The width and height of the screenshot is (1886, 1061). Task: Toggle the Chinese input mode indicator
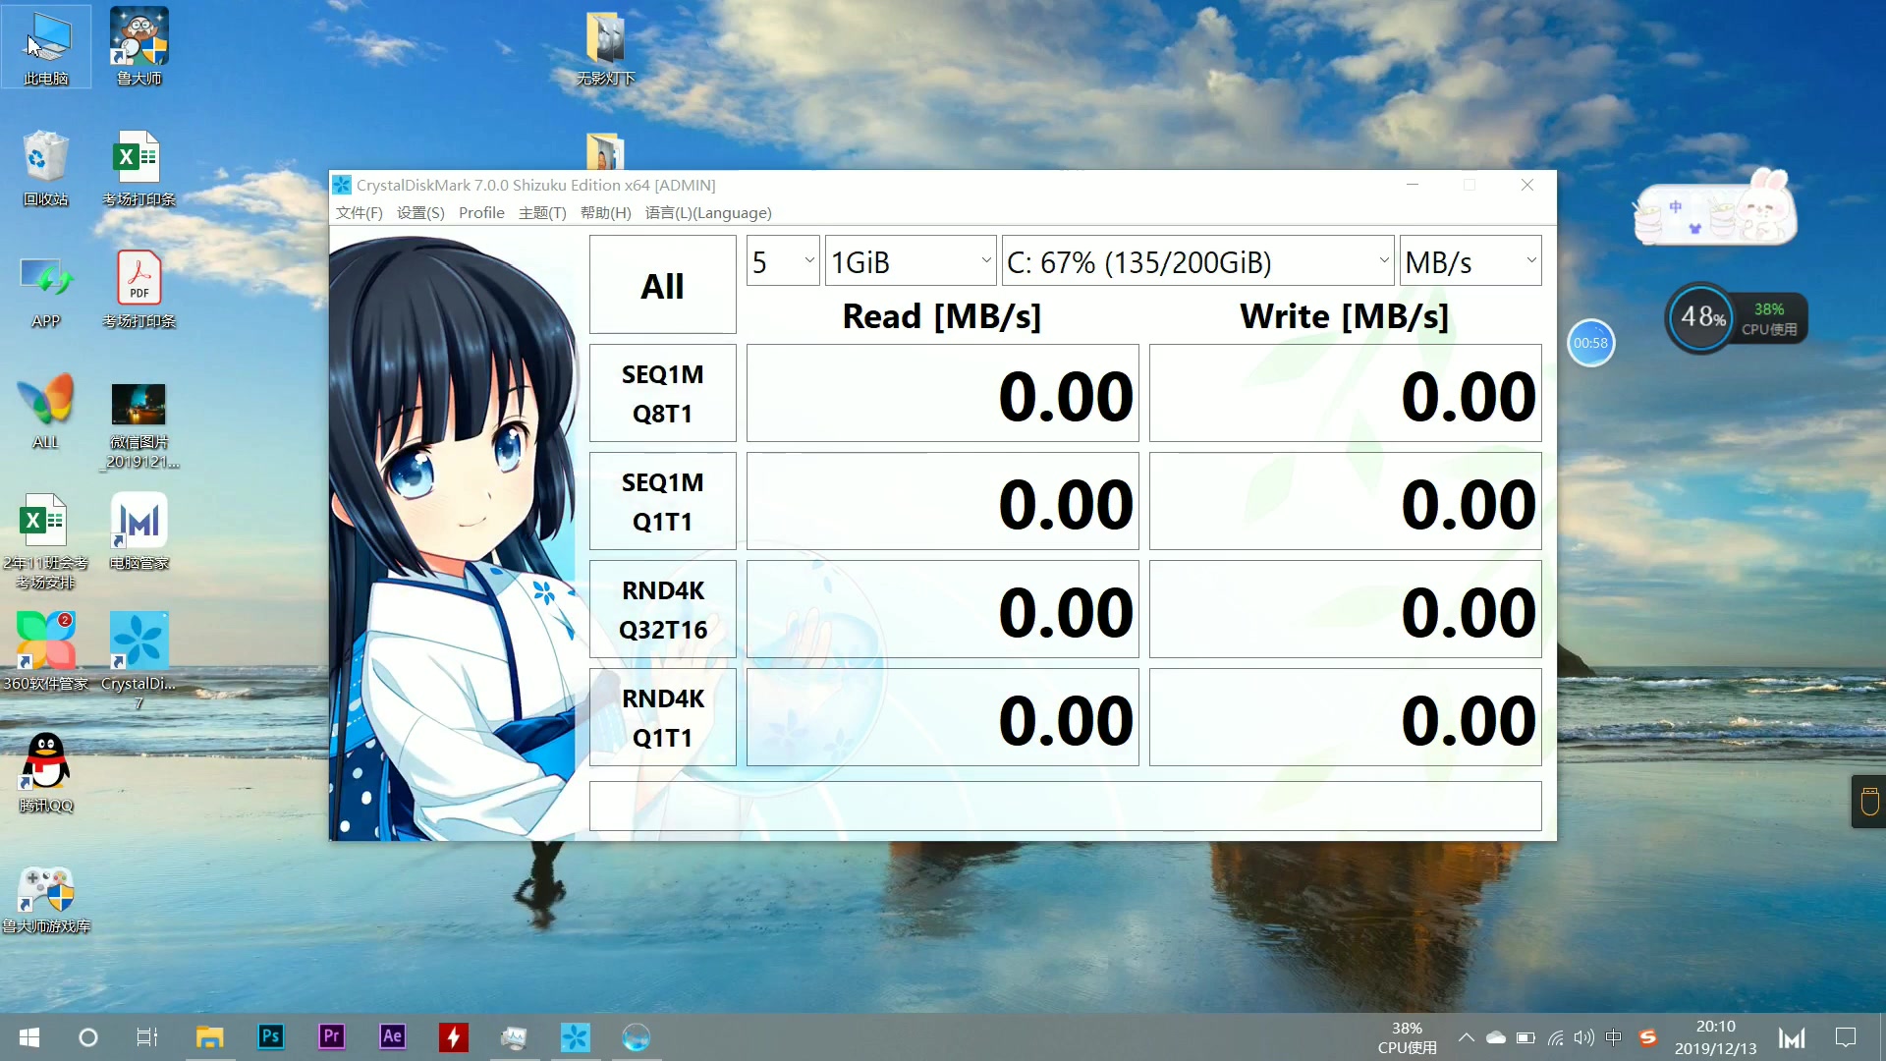pos(1613,1037)
